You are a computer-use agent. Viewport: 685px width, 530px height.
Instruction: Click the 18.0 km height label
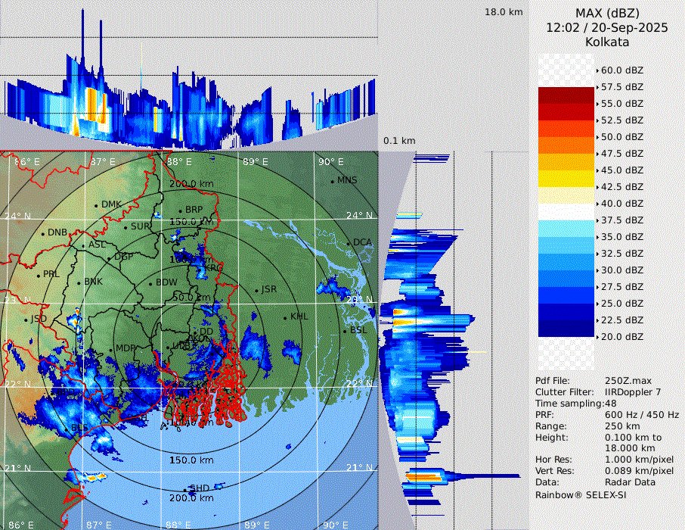click(504, 12)
